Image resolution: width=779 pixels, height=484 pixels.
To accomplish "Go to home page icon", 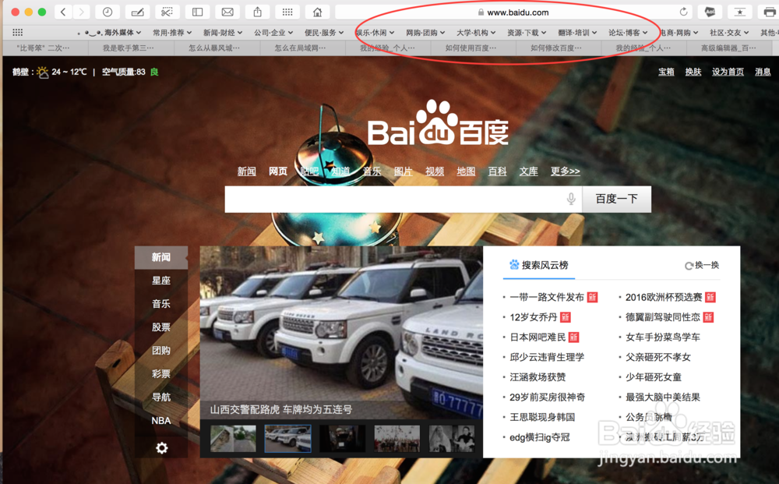I will click(318, 12).
